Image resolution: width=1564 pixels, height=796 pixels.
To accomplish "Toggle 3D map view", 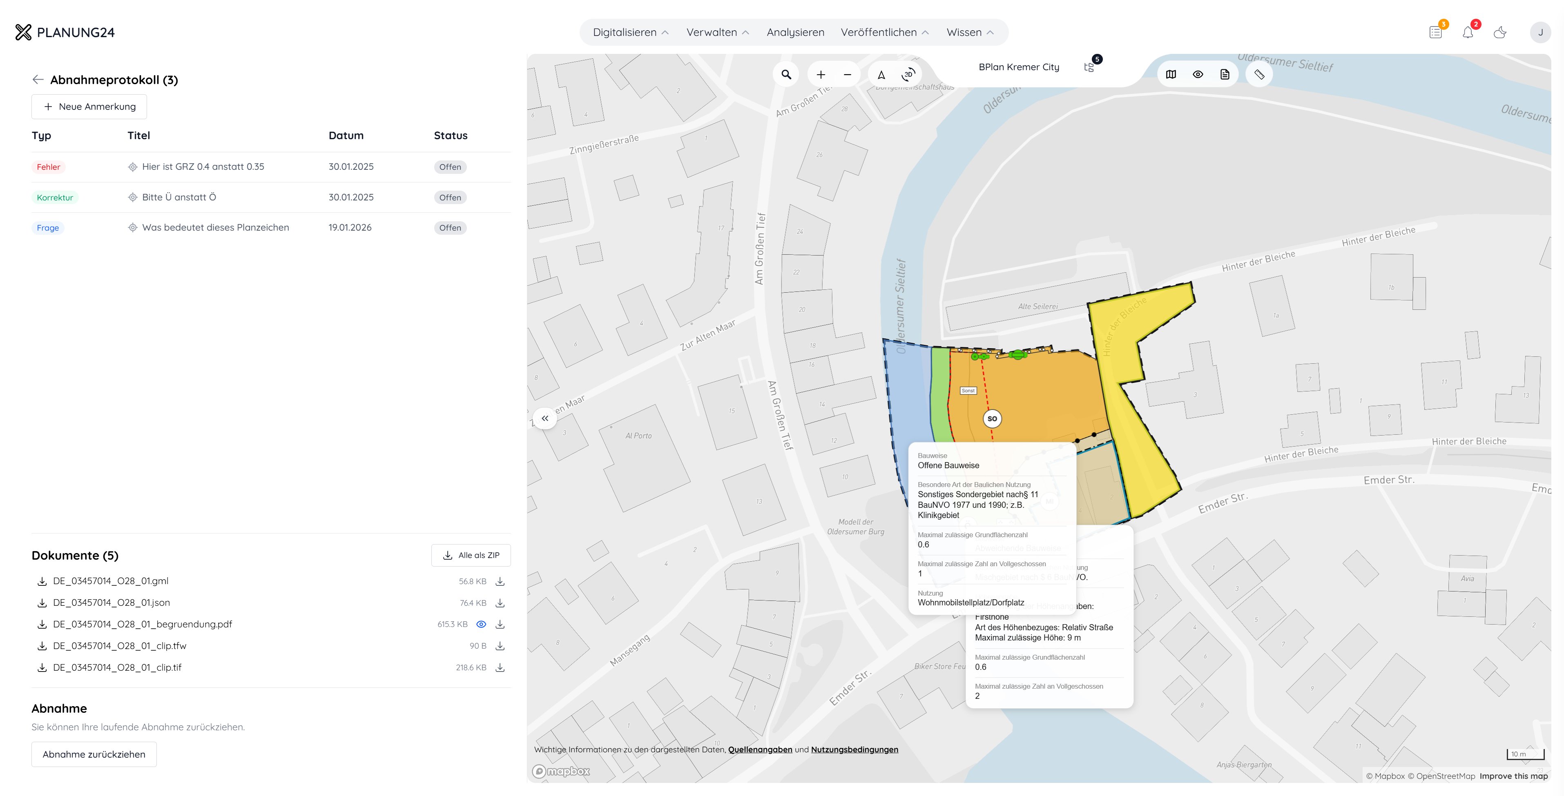I will pos(908,75).
